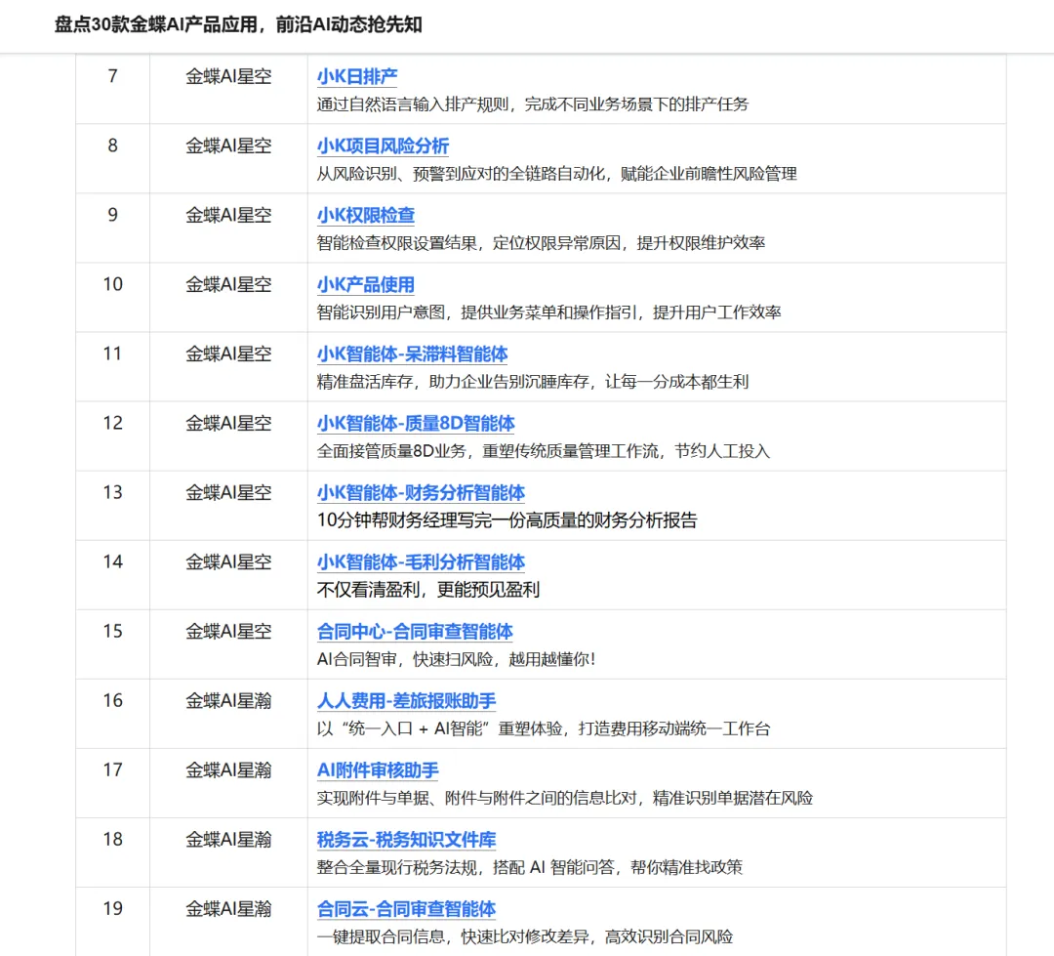
Task: Open the 人人费用-差旅报账助手 link
Action: pos(406,700)
